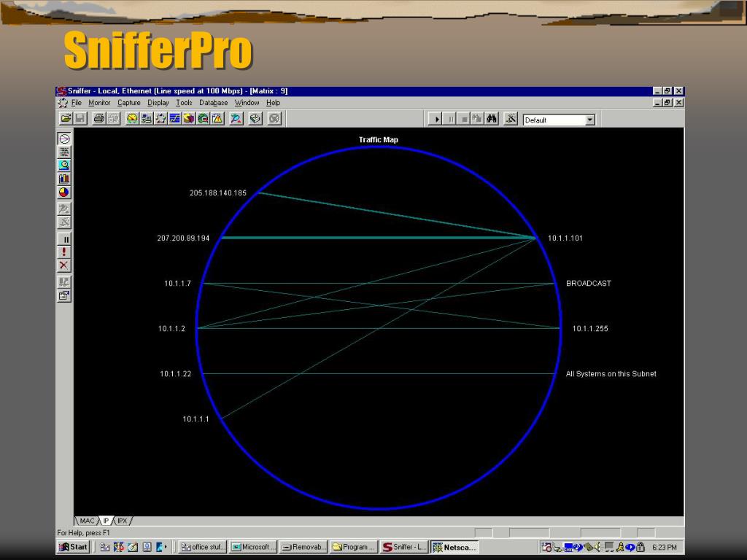Open the Global Statistics green circular icon

(x=204, y=118)
